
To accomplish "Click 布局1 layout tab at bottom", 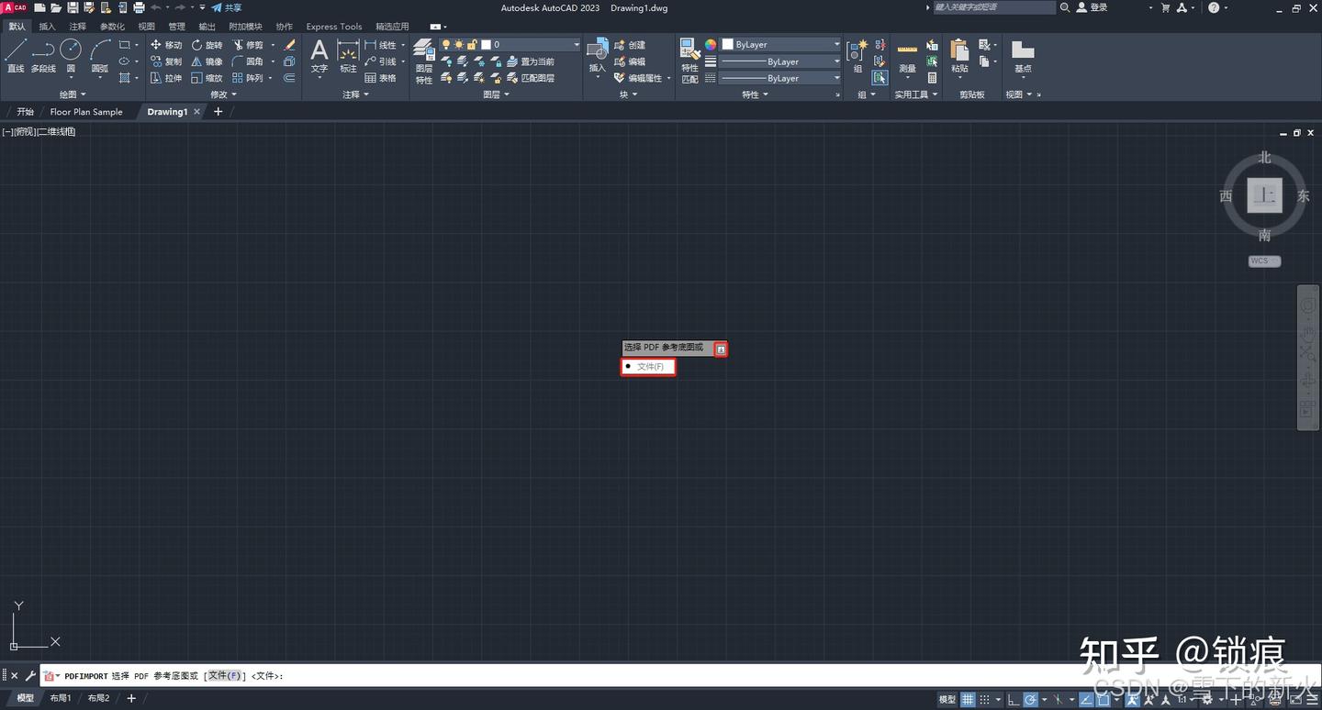I will pos(60,697).
